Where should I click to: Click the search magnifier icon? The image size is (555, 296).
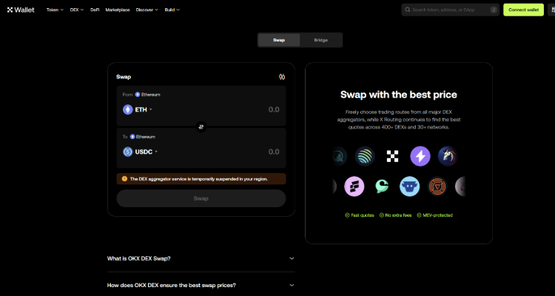pyautogui.click(x=408, y=10)
